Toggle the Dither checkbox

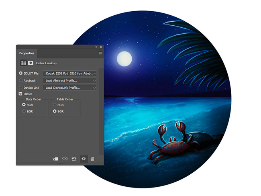(20, 94)
